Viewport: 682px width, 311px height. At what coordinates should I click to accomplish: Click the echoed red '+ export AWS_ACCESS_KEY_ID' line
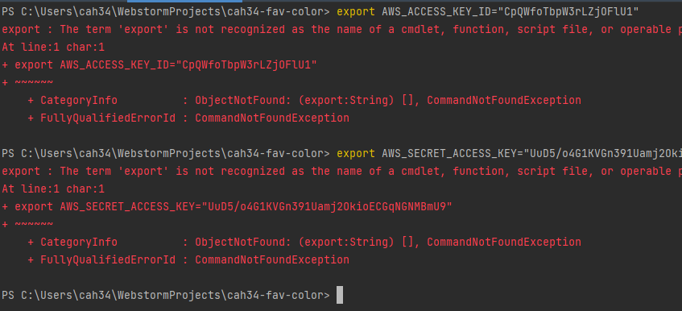click(159, 64)
